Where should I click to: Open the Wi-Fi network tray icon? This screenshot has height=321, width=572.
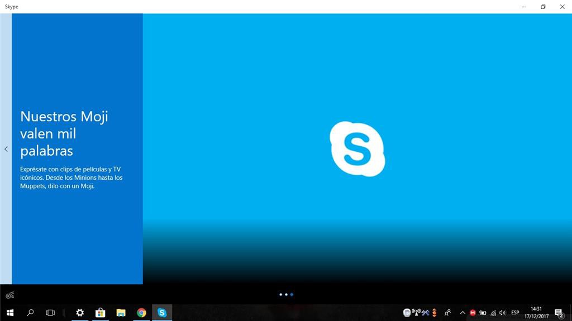click(x=493, y=313)
